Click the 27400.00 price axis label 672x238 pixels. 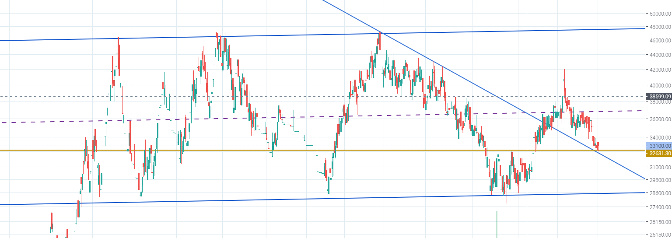click(660, 207)
